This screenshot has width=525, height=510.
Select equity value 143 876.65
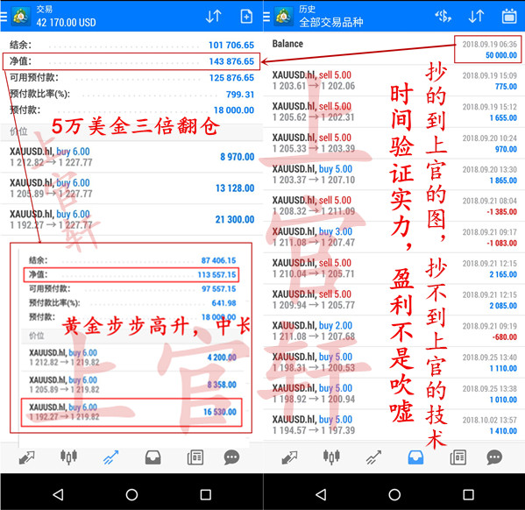(x=231, y=61)
